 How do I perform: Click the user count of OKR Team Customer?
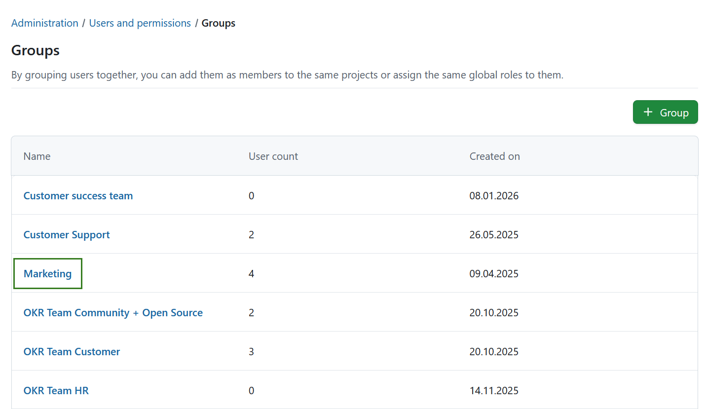click(251, 351)
